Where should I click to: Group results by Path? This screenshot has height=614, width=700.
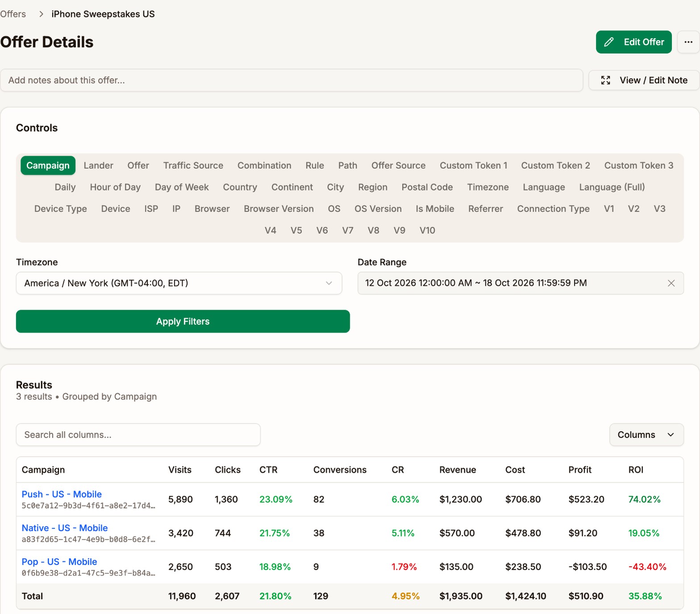[348, 165]
